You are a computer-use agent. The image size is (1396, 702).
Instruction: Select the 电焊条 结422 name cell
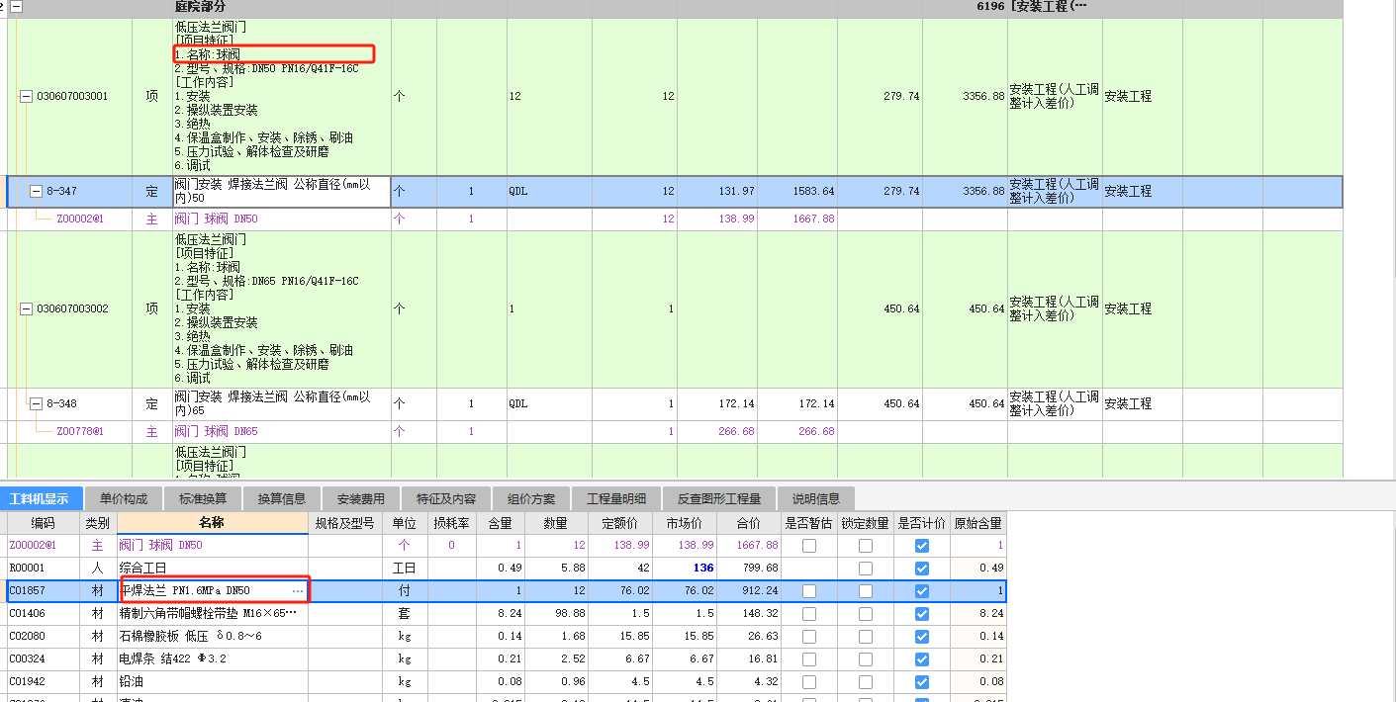coord(212,659)
